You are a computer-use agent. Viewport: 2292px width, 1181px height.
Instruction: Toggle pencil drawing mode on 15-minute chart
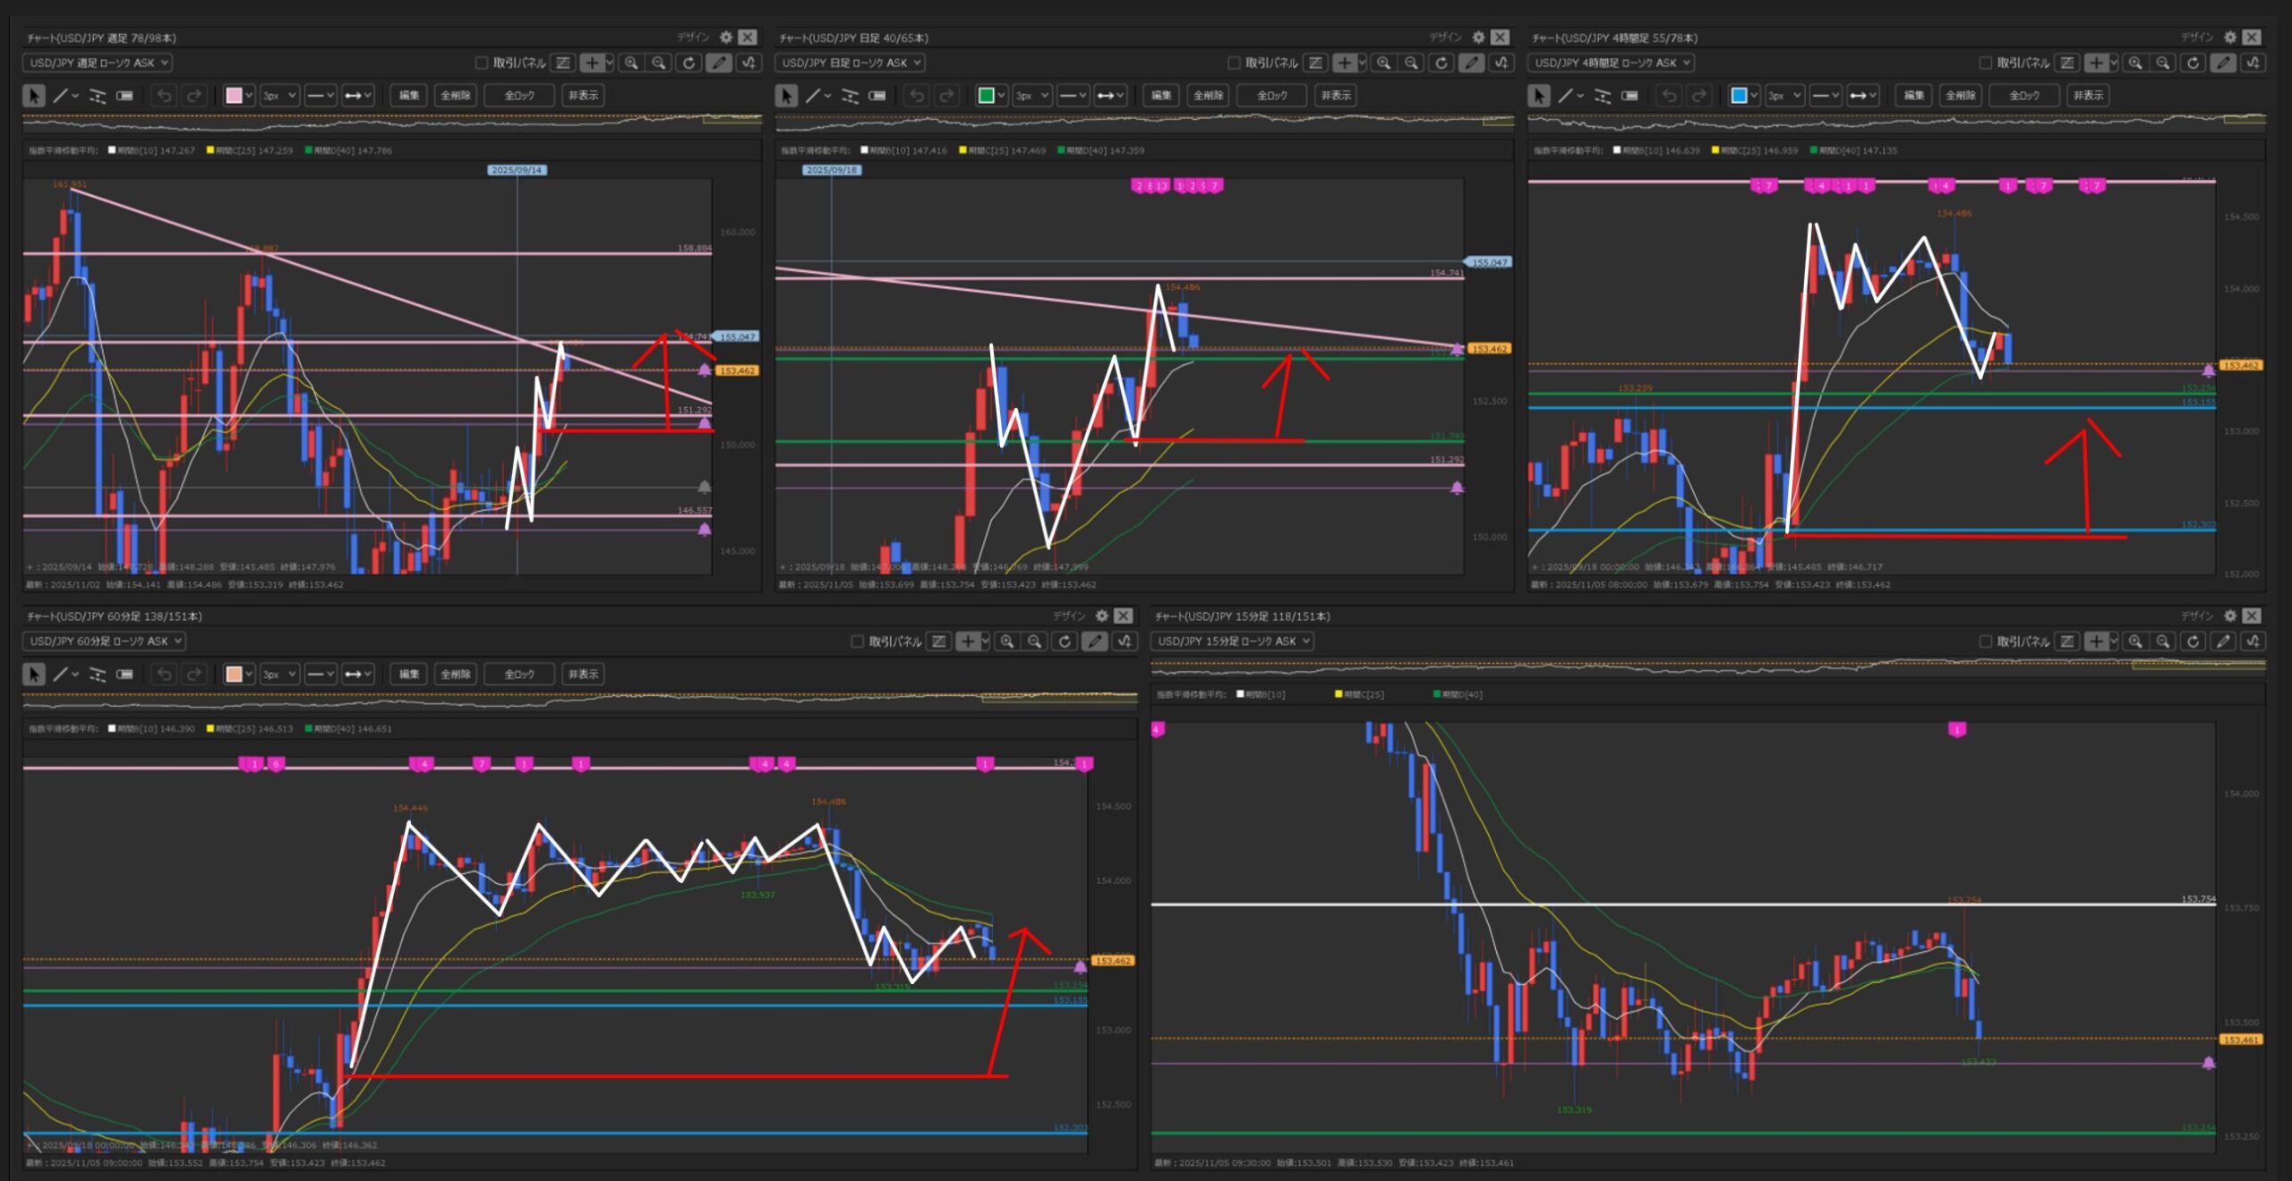point(2223,641)
